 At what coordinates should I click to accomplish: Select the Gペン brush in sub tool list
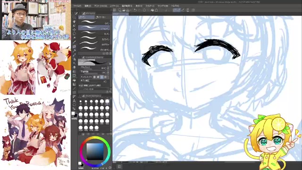(x=94, y=22)
